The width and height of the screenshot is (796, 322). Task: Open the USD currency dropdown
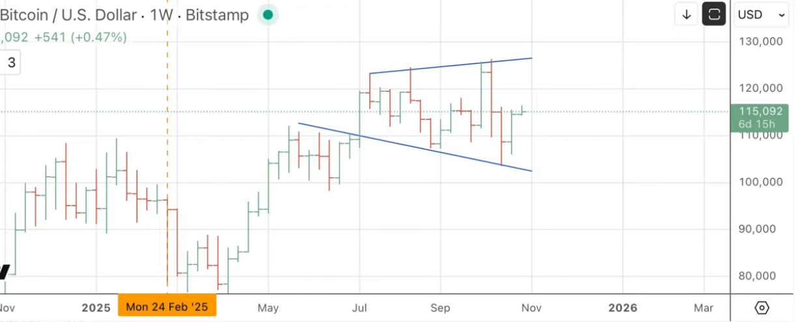point(761,15)
